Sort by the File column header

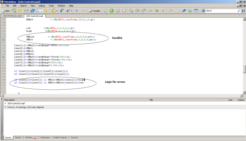tap(185, 100)
